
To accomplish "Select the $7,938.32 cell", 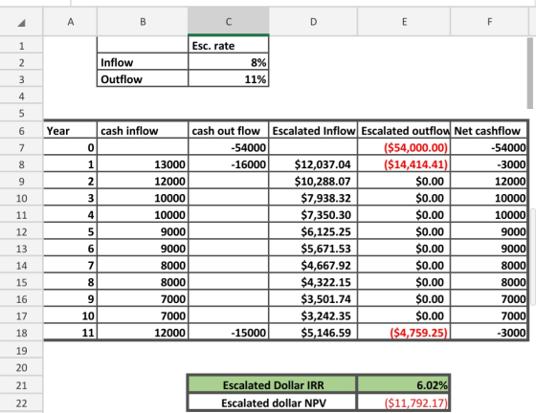I will (313, 198).
